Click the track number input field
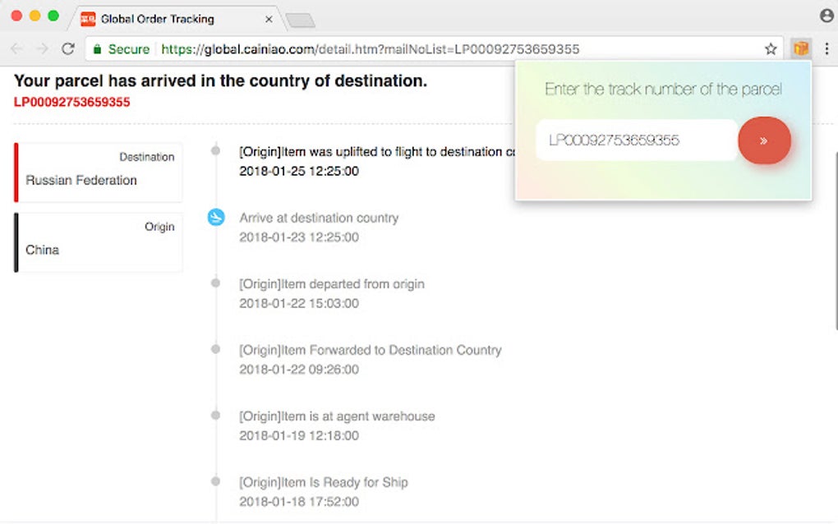 pos(635,140)
